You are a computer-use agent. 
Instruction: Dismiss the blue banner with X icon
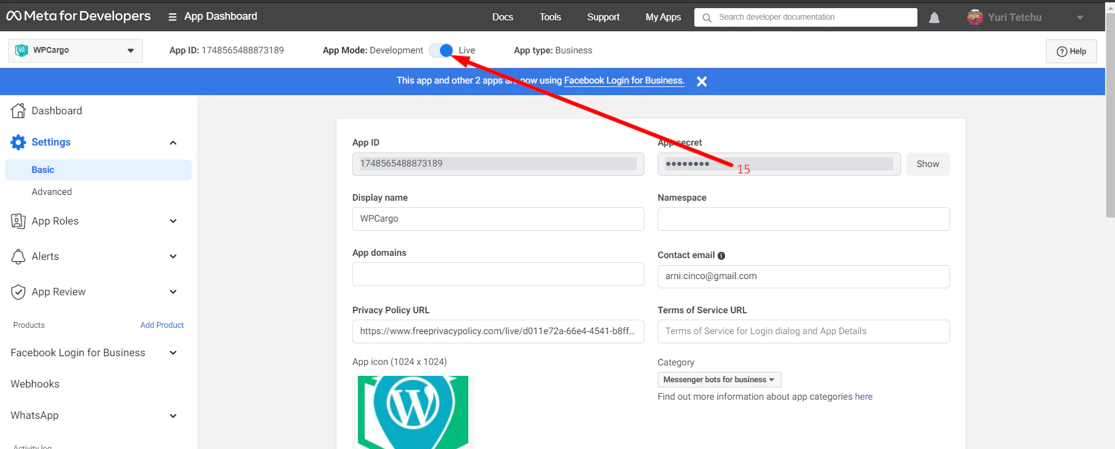701,82
